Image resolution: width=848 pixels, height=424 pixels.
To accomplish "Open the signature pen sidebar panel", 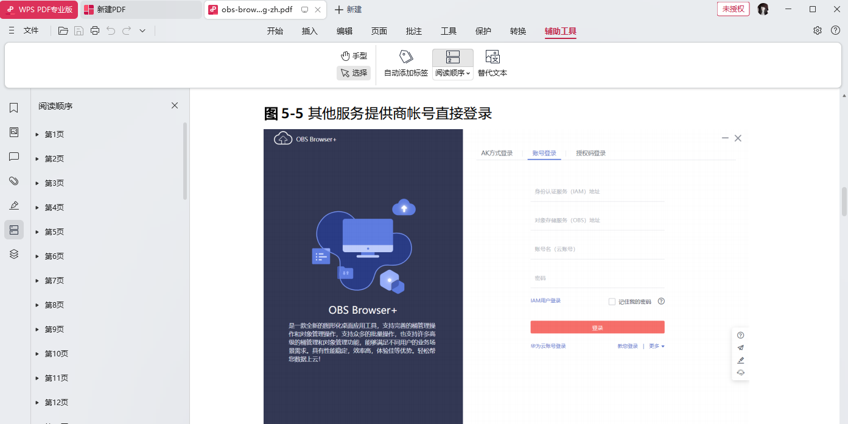I will [x=14, y=205].
